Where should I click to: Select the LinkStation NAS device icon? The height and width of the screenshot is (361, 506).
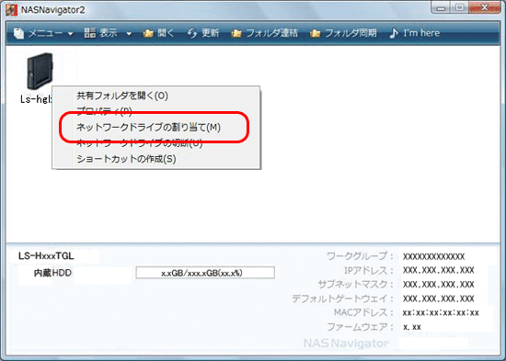point(40,72)
